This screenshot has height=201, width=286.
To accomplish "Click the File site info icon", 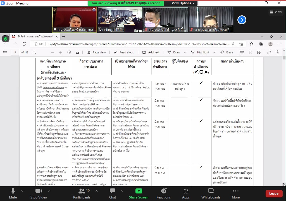I will tap(35, 44).
